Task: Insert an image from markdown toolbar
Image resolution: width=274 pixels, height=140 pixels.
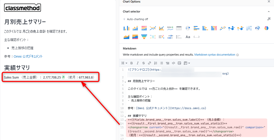Action: coord(179,63)
